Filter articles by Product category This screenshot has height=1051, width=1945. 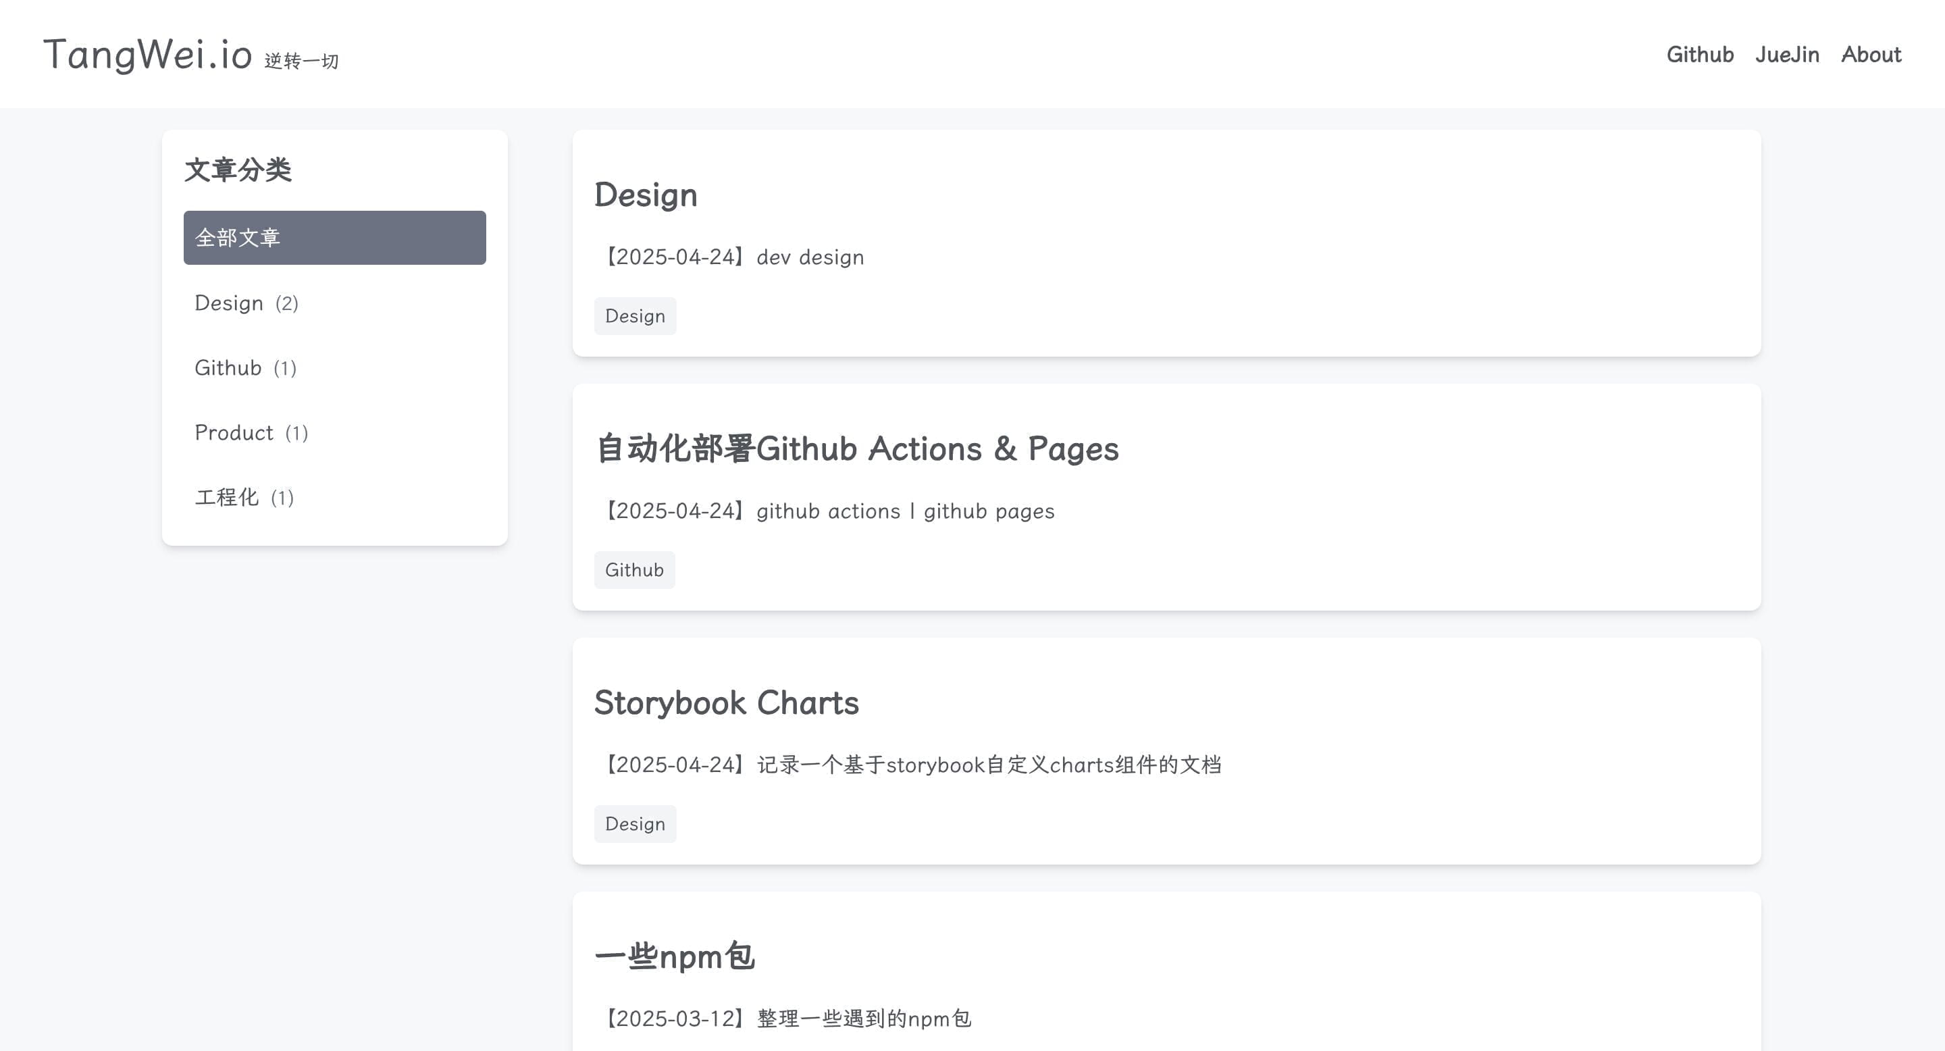pyautogui.click(x=251, y=432)
